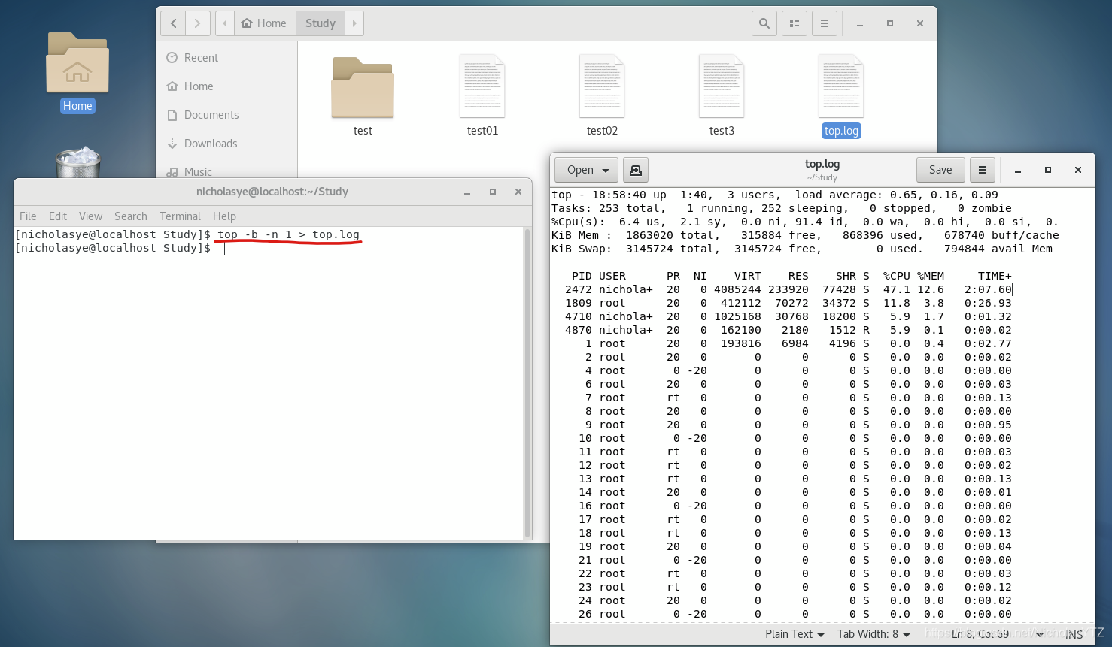Maximize the Files window

tap(890, 23)
